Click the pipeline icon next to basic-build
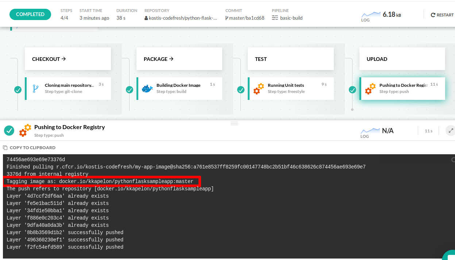Screen dimensions: 455x260 click(x=275, y=18)
